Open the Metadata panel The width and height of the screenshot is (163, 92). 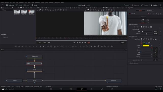(x=145, y=5)
